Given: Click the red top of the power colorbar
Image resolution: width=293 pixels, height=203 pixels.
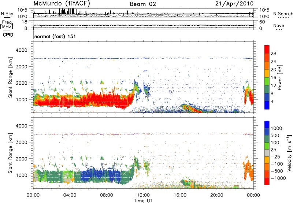Looking at the screenshot, I should [267, 49].
